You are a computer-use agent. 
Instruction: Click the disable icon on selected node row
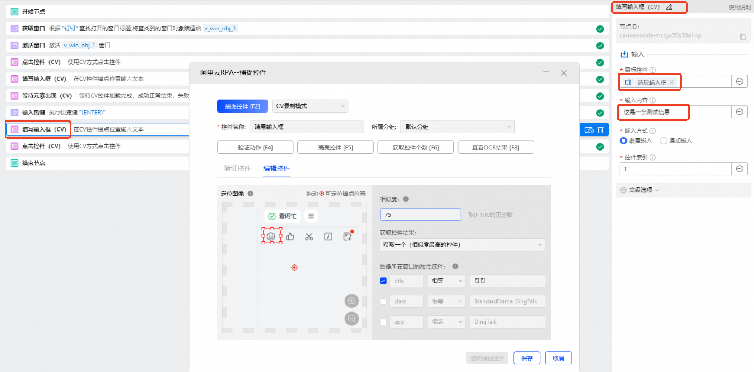click(x=589, y=130)
